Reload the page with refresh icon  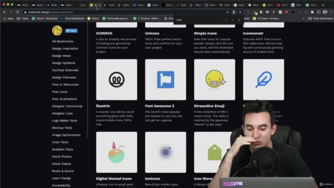point(17,12)
